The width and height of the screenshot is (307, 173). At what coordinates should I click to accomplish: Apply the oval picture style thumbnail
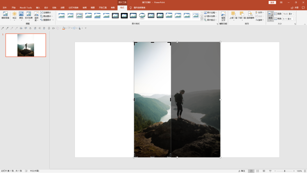(142, 15)
